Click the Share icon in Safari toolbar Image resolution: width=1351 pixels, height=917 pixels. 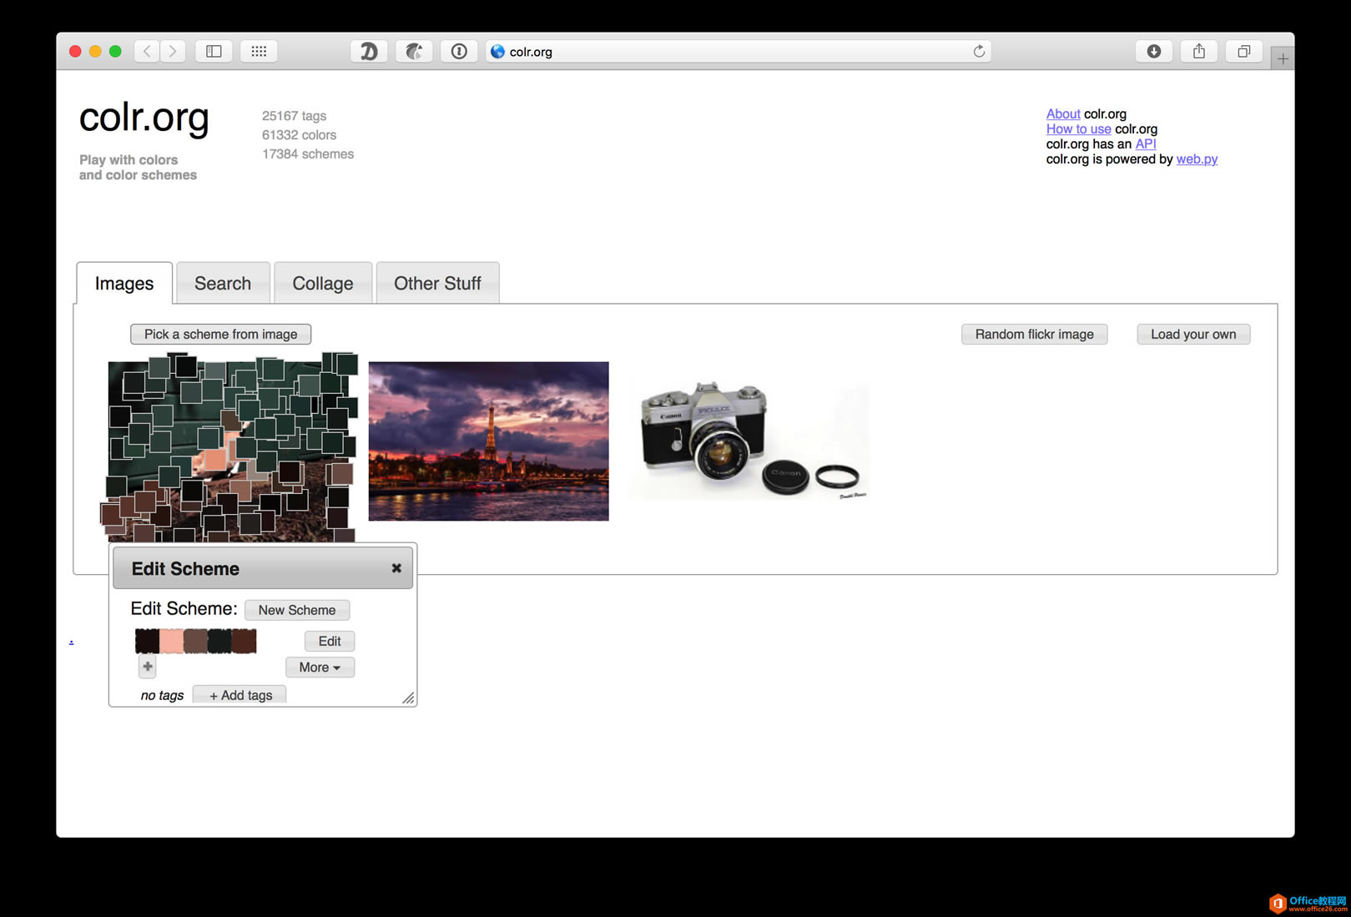(x=1198, y=52)
